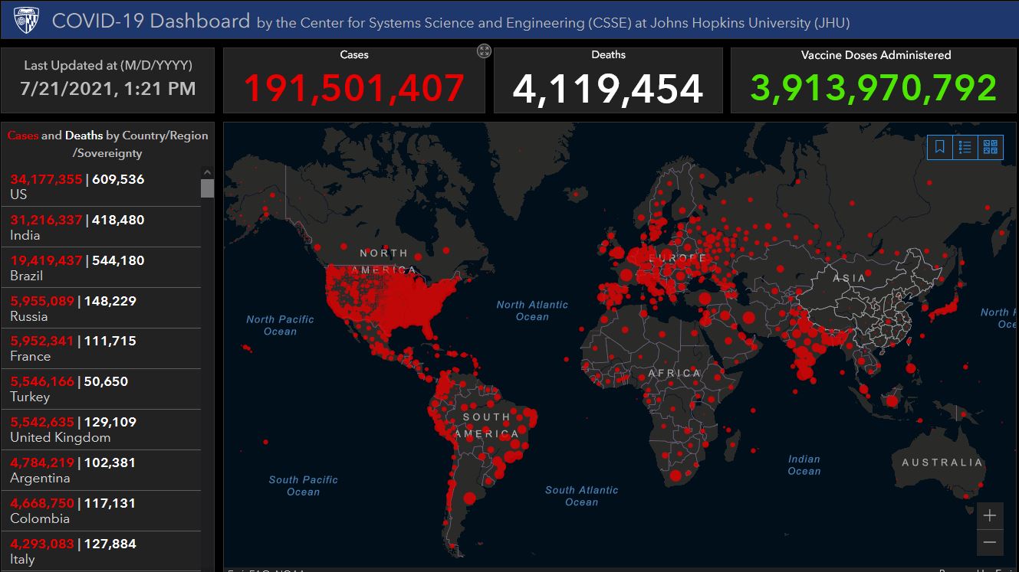Click the Vaccine Doses Administered panel
This screenshot has height=572, width=1019.
(875, 81)
